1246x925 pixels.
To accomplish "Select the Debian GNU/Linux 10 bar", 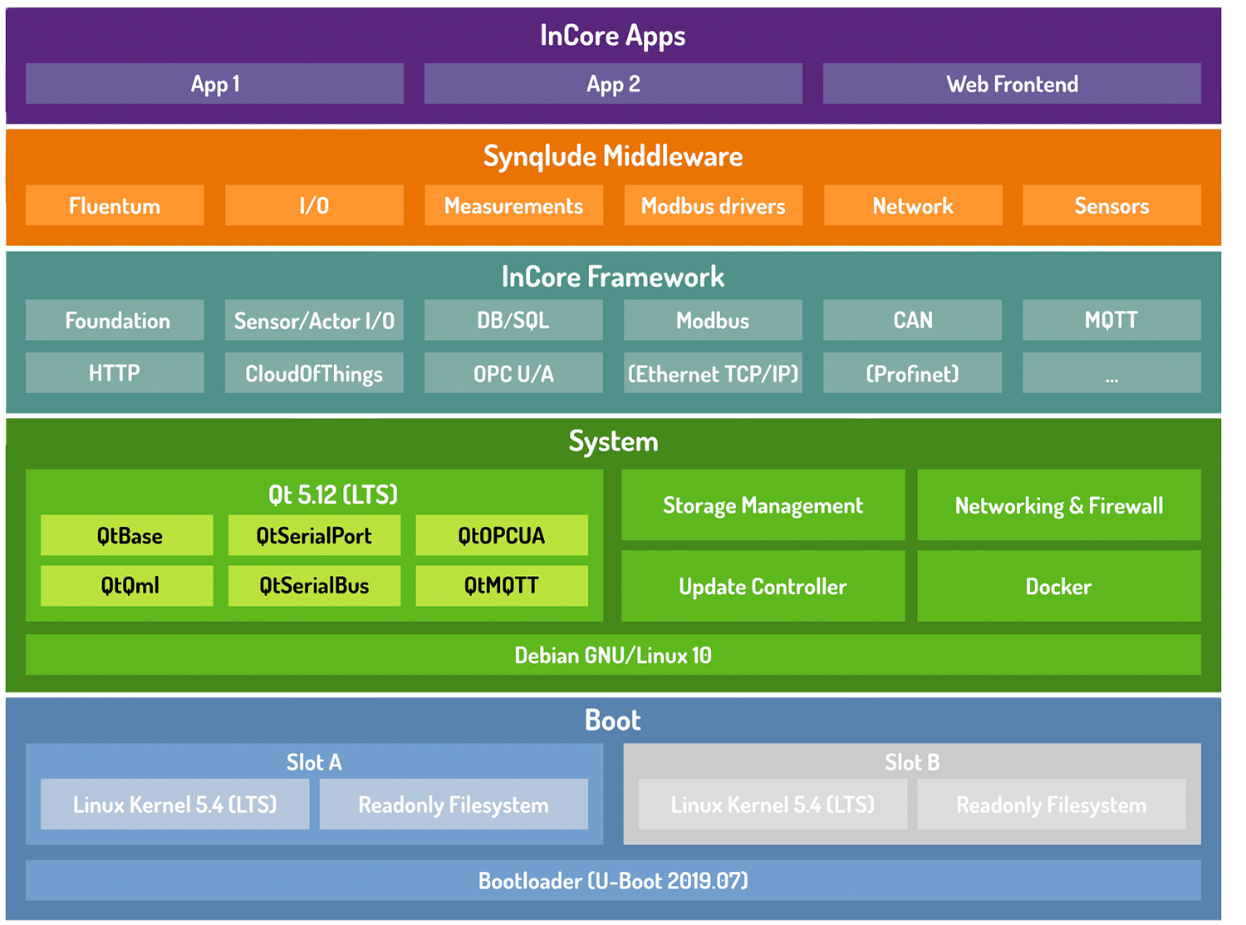I will click(613, 655).
